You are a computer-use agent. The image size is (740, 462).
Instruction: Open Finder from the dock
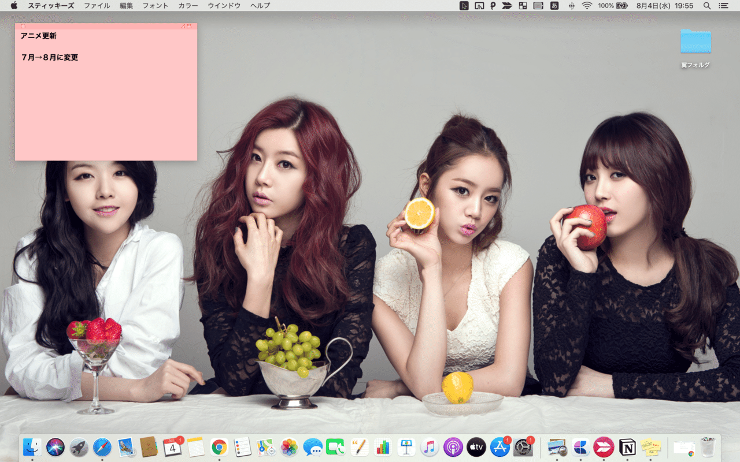[32, 447]
